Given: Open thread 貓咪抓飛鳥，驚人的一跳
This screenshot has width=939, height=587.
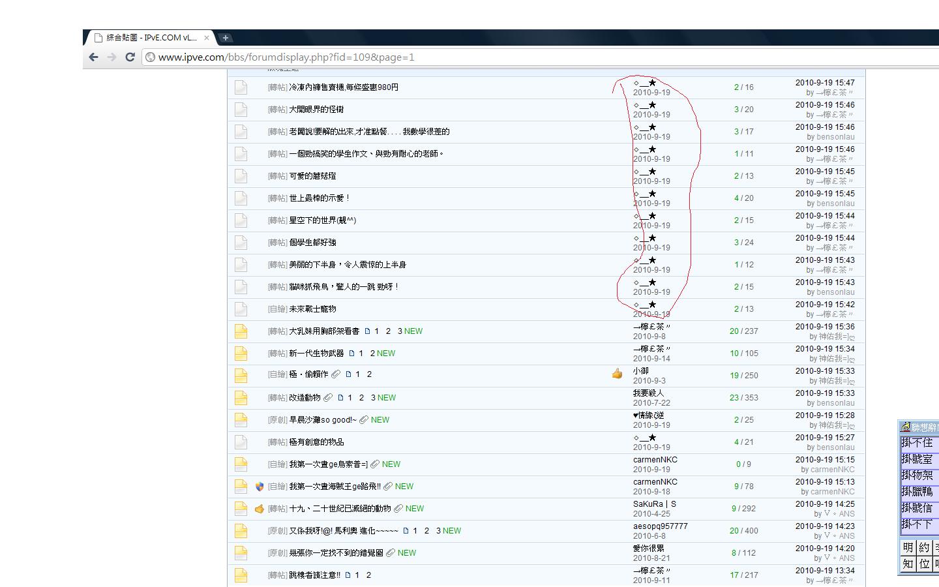Looking at the screenshot, I should coord(344,287).
